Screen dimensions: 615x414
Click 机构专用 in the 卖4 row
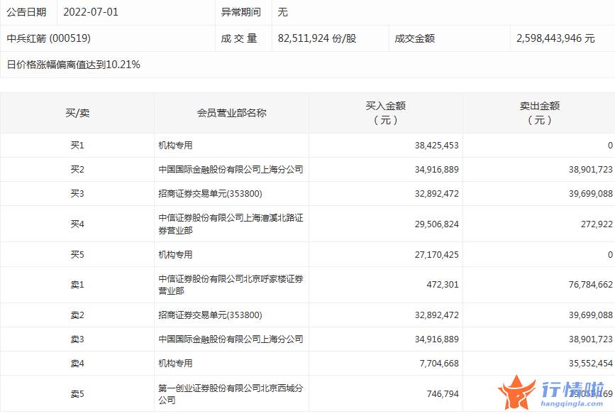point(175,364)
